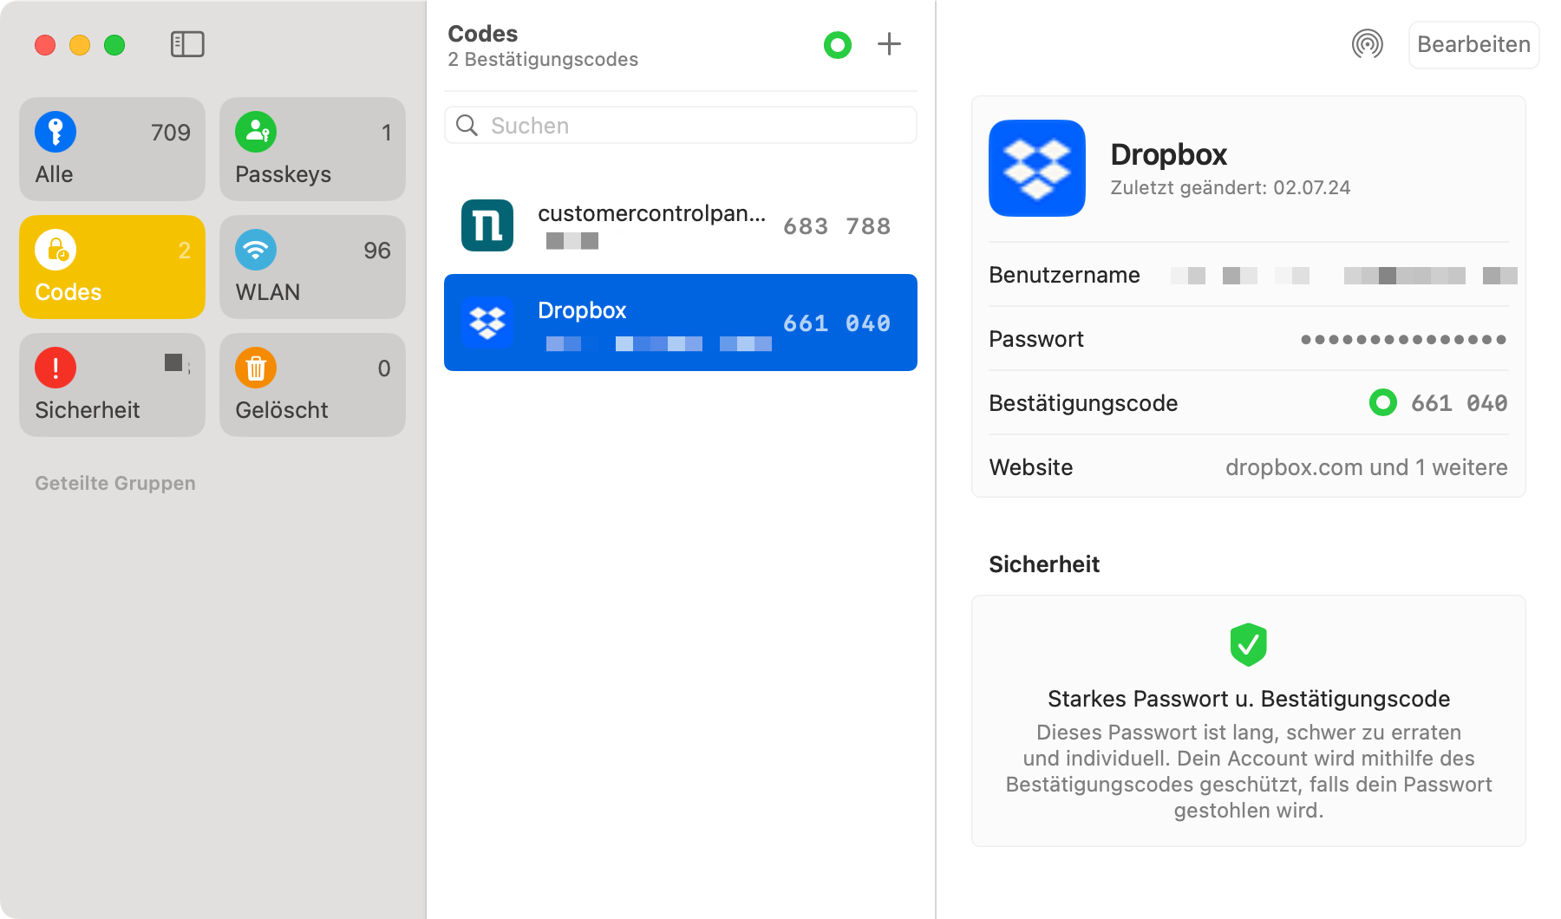The width and height of the screenshot is (1561, 919).
Task: Click the Geteilte Gruppen heading
Action: 115,483
